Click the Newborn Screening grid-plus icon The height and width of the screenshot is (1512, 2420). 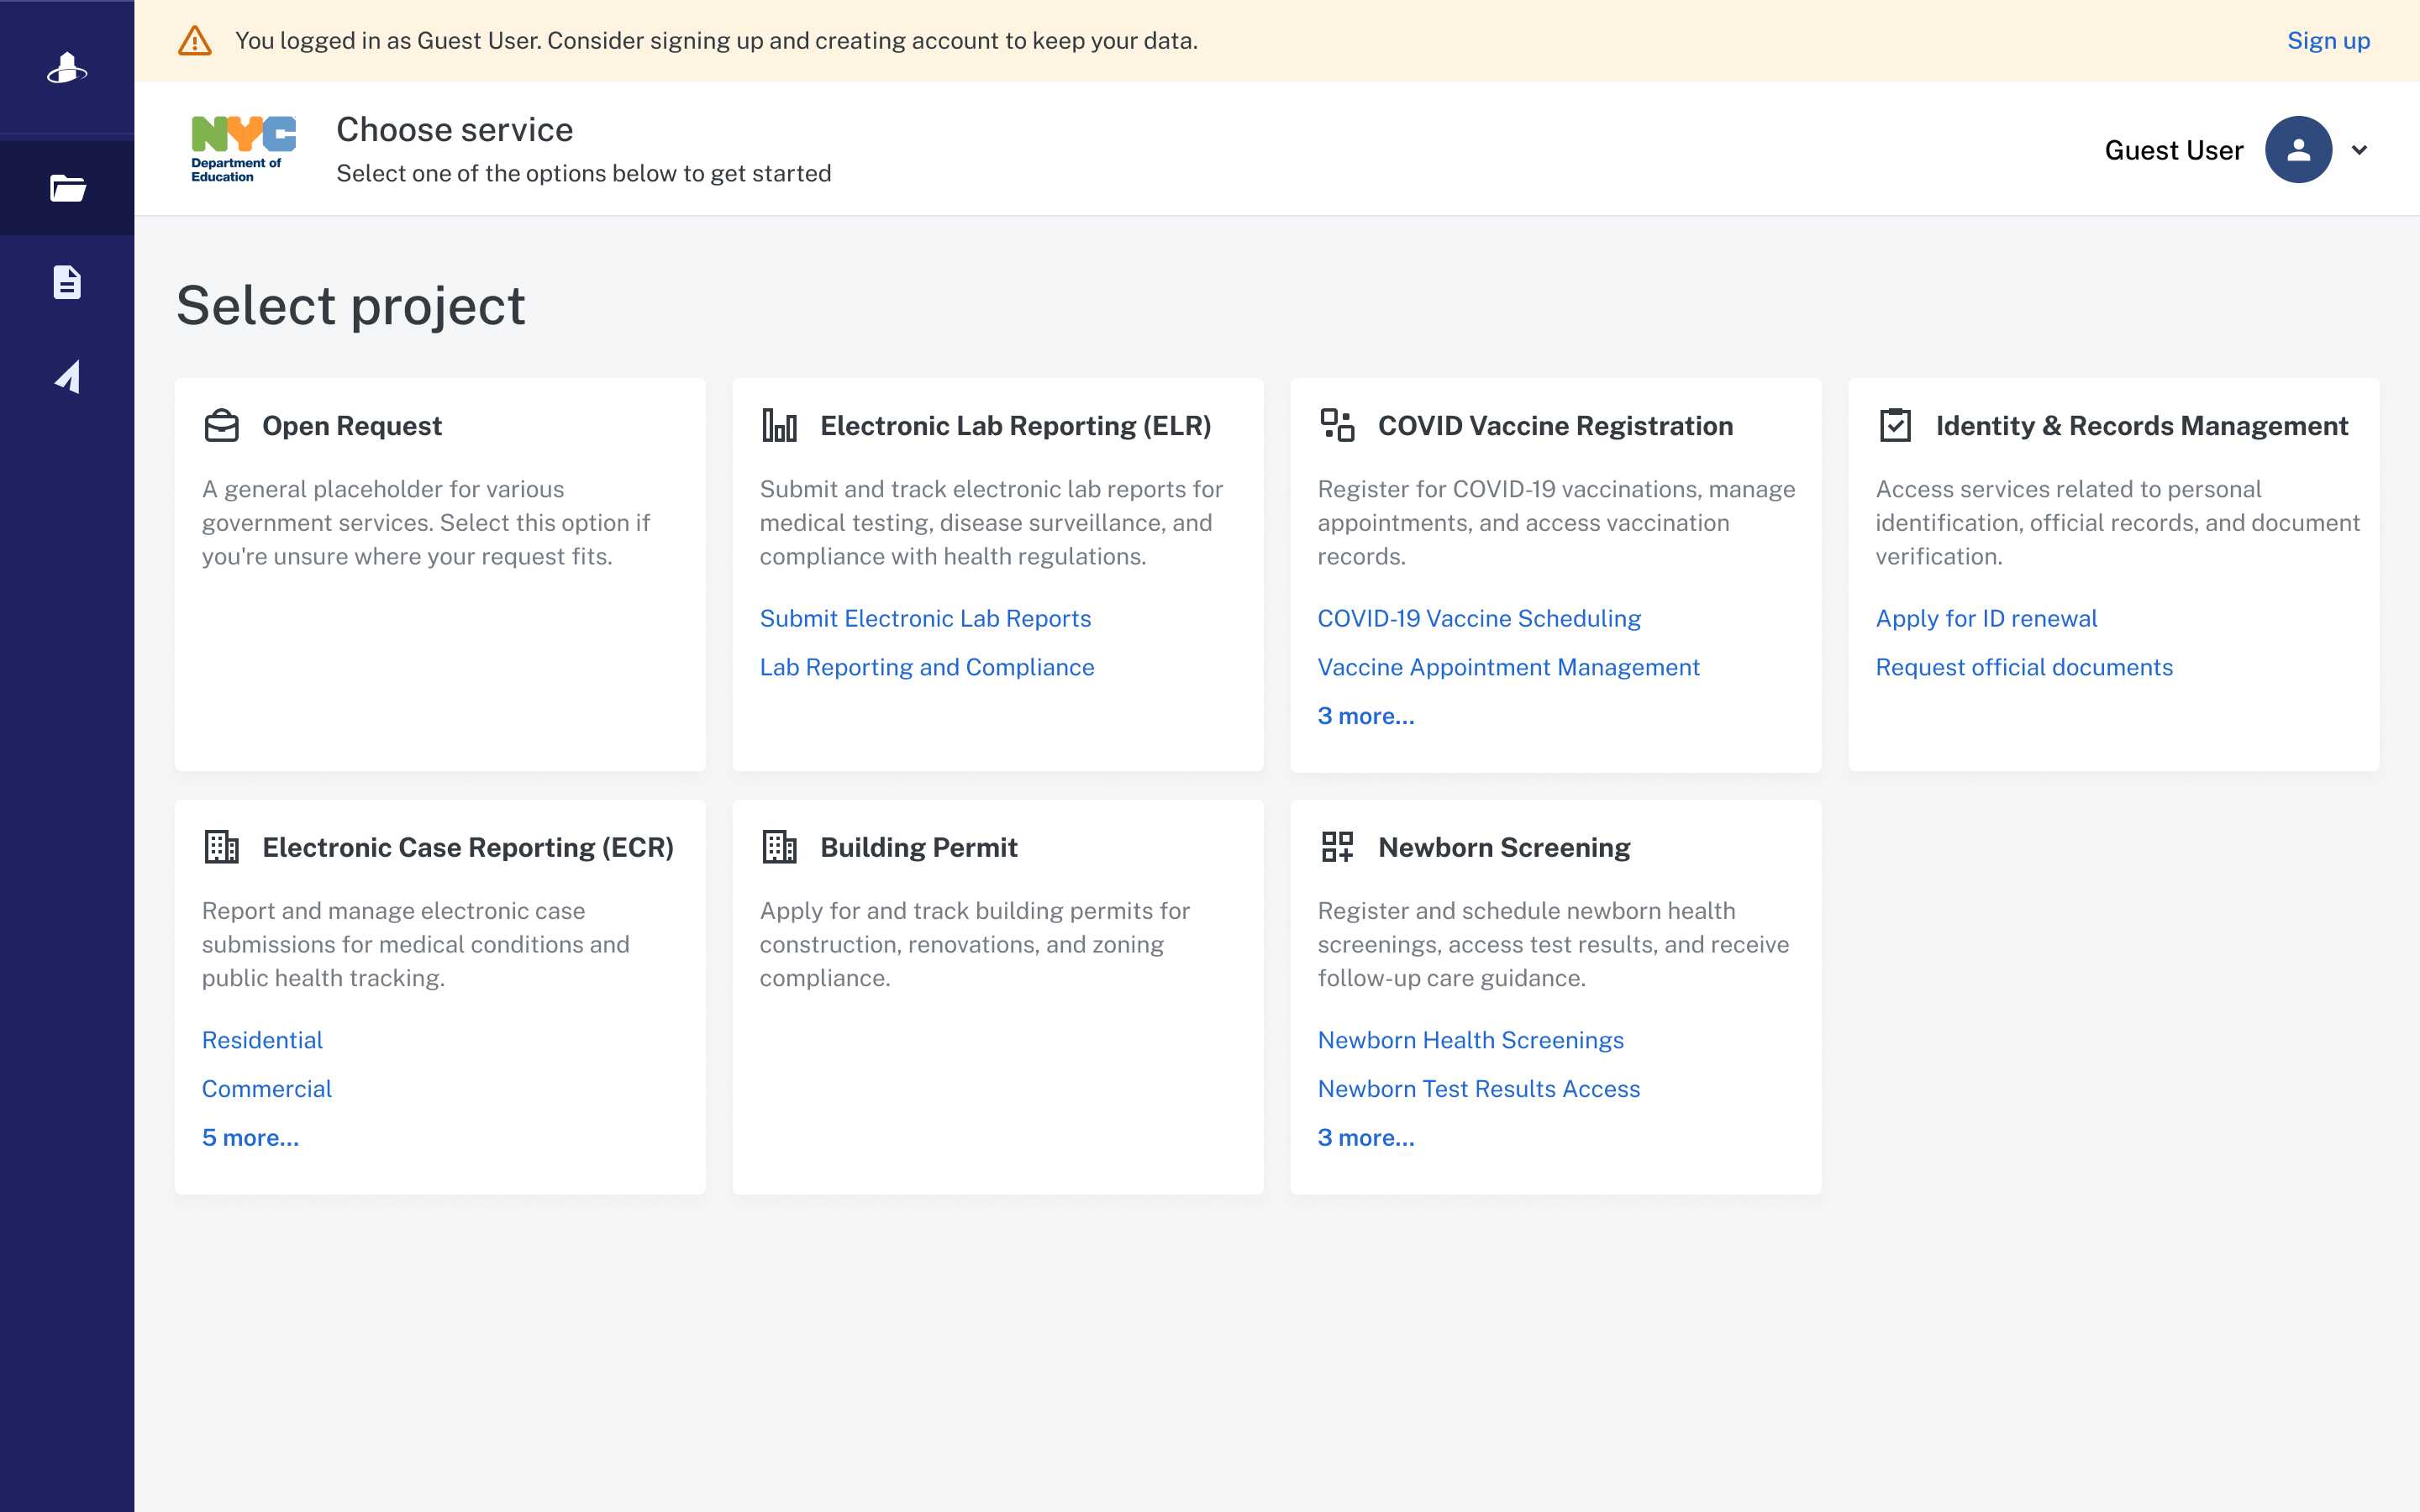point(1337,847)
